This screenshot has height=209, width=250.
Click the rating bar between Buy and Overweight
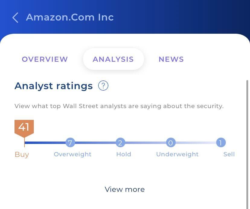click(45, 142)
